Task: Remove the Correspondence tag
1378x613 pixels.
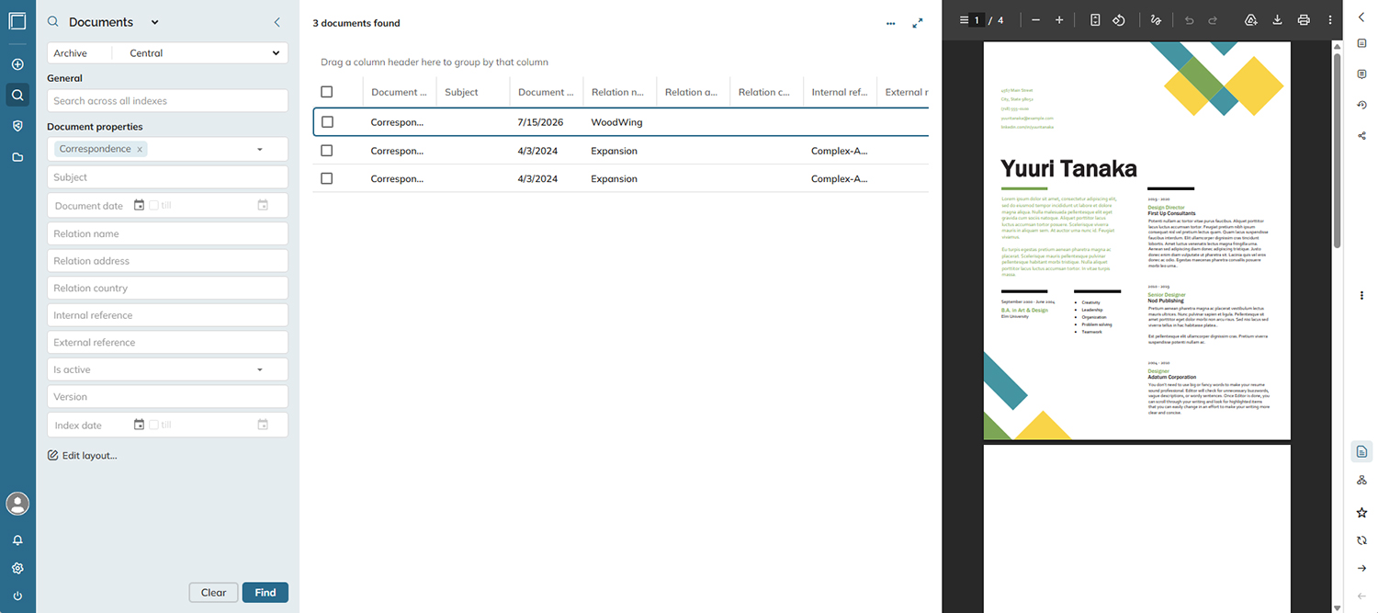Action: 140,149
